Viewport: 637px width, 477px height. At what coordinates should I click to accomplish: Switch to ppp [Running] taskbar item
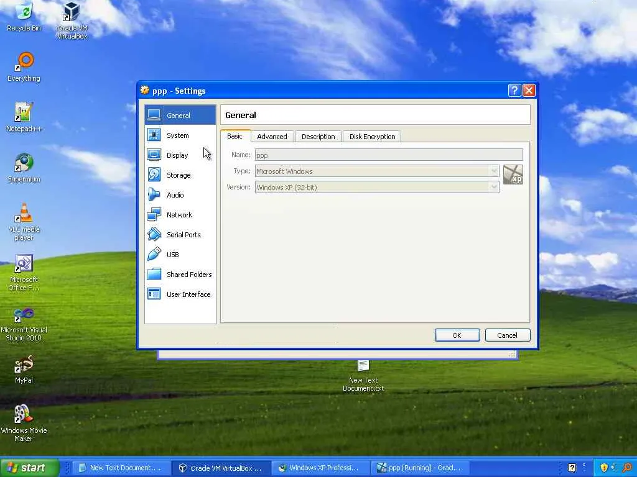(x=420, y=468)
